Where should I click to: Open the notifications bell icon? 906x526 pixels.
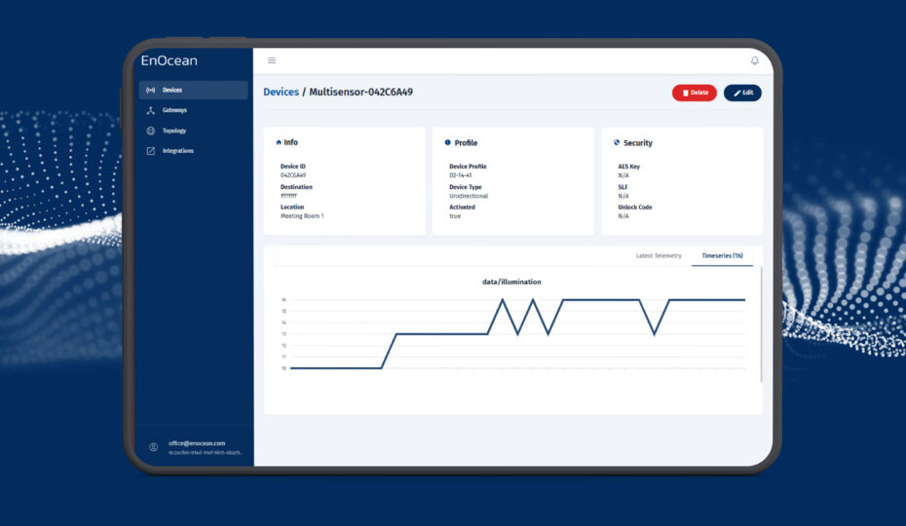[755, 60]
